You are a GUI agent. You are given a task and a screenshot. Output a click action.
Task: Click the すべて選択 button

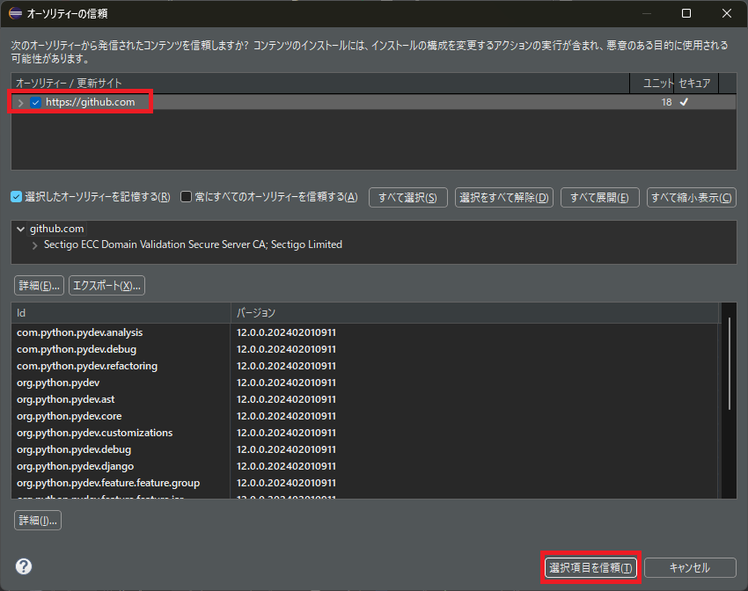pos(407,197)
